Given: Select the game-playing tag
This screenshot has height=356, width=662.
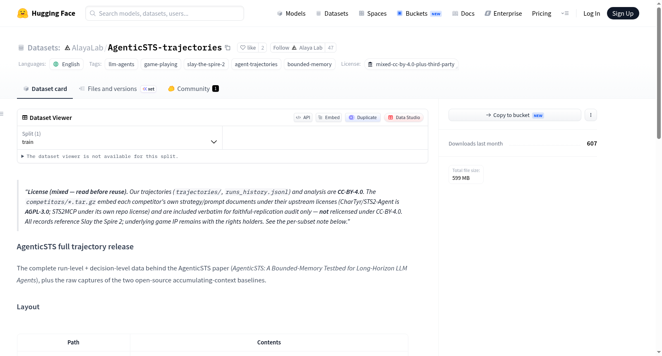Looking at the screenshot, I should 161,64.
